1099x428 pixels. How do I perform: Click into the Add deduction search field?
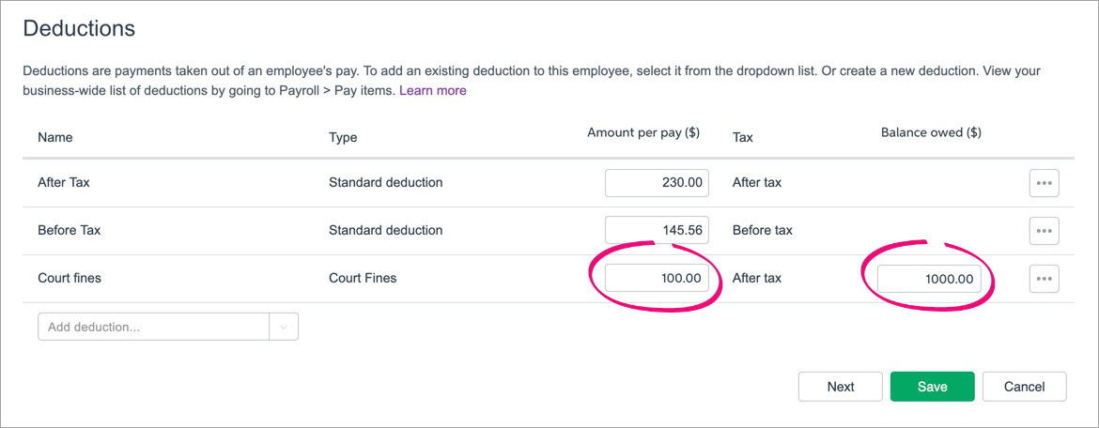click(154, 327)
